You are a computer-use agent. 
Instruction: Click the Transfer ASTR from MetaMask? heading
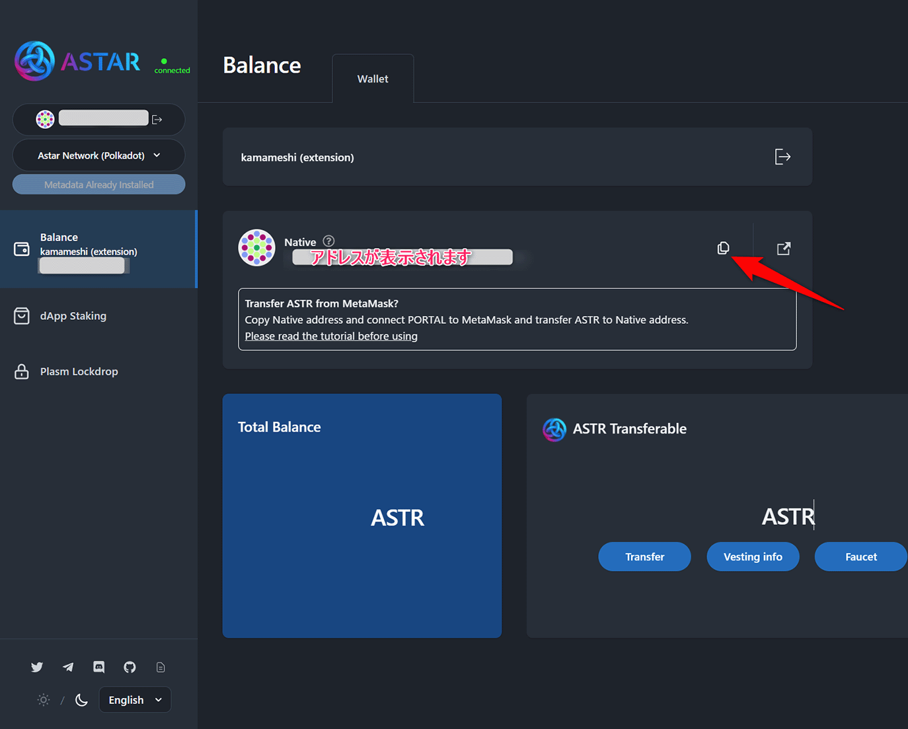[x=322, y=303]
